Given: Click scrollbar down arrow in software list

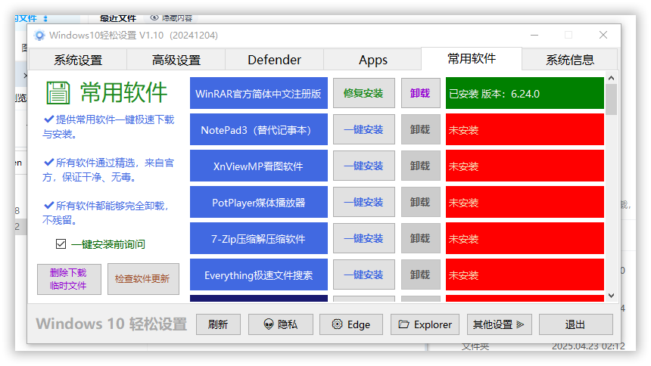Looking at the screenshot, I should tap(611, 296).
